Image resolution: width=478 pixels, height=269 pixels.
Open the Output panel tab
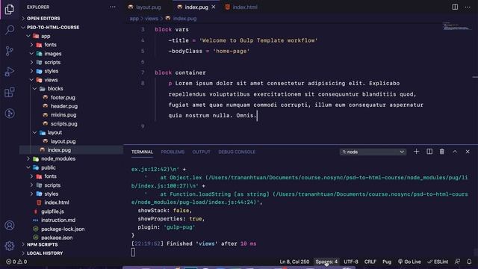tap(201, 152)
